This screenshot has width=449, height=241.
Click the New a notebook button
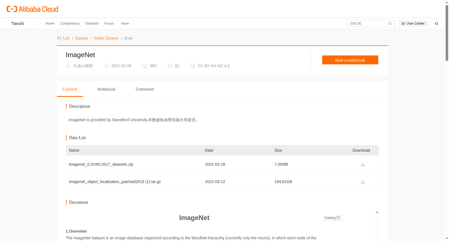click(x=350, y=60)
